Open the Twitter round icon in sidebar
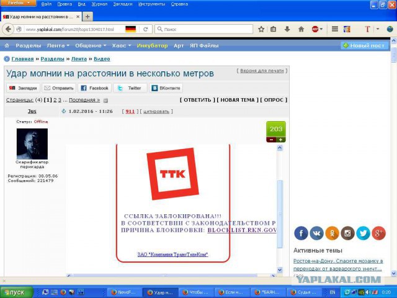The height and width of the screenshot is (298, 397). click(x=363, y=233)
